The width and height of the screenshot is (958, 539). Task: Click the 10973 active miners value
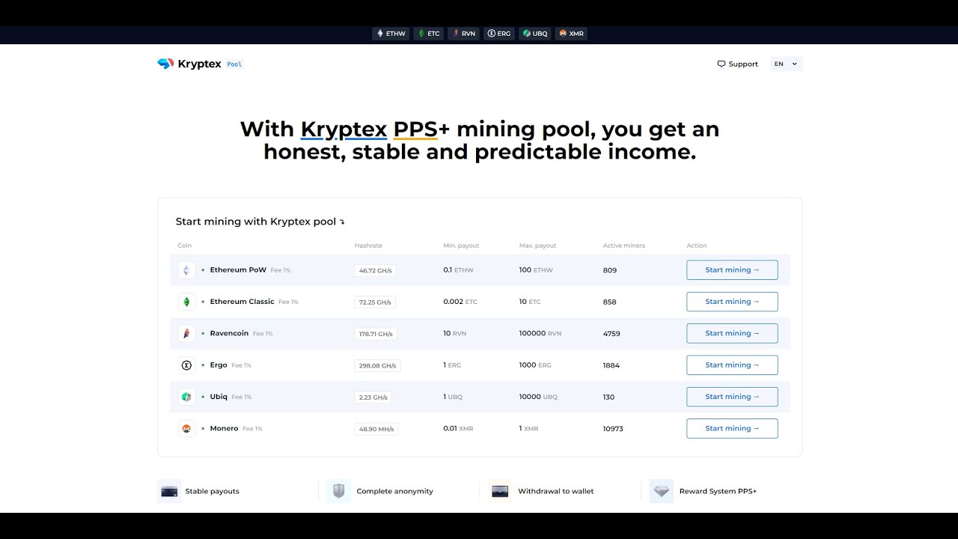click(613, 429)
